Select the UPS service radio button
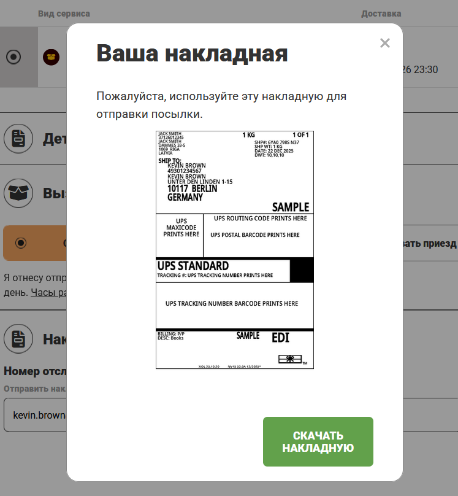 pyautogui.click(x=13, y=57)
